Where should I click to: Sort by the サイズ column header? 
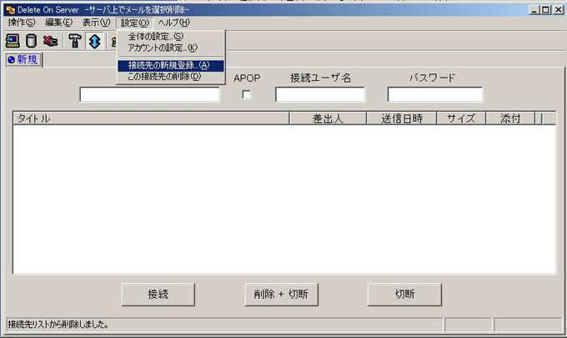(x=461, y=119)
